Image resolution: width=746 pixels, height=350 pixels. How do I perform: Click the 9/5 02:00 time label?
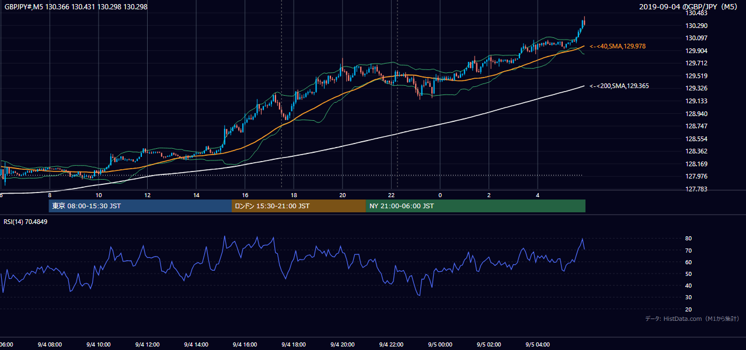tap(489, 344)
